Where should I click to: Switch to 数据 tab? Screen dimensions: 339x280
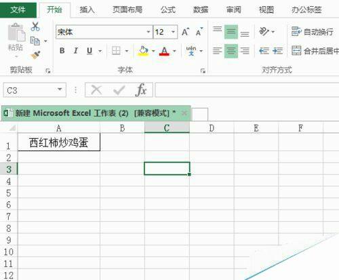click(201, 9)
